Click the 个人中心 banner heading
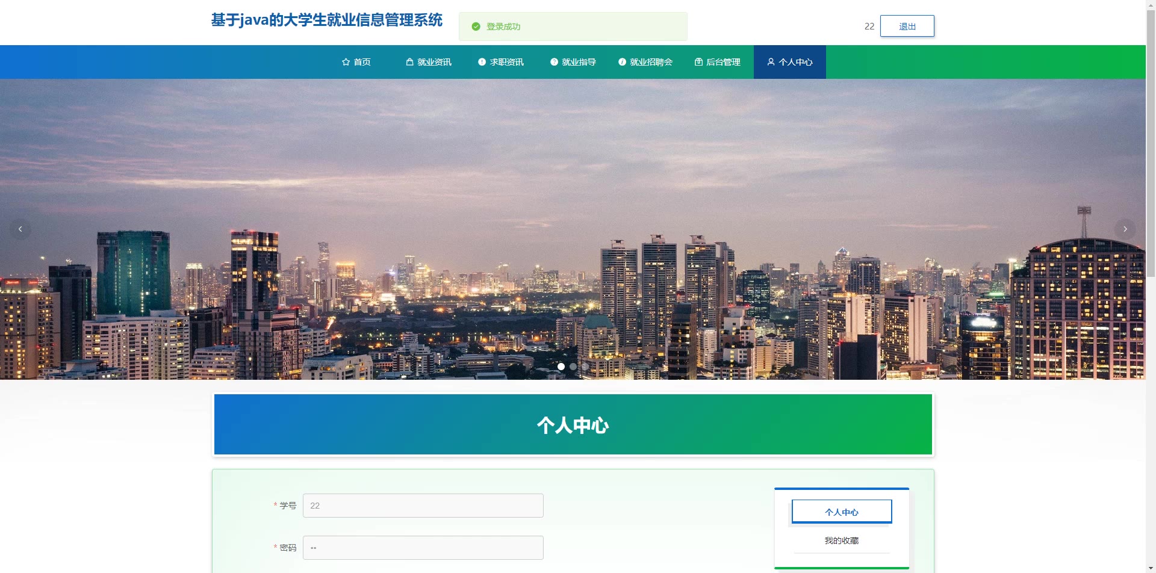 point(573,426)
